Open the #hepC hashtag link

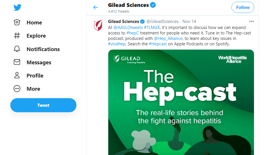click(x=132, y=33)
